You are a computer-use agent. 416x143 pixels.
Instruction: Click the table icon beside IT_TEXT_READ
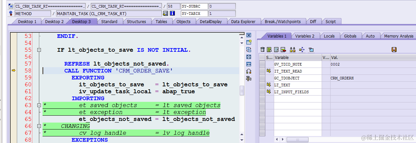[269, 71]
